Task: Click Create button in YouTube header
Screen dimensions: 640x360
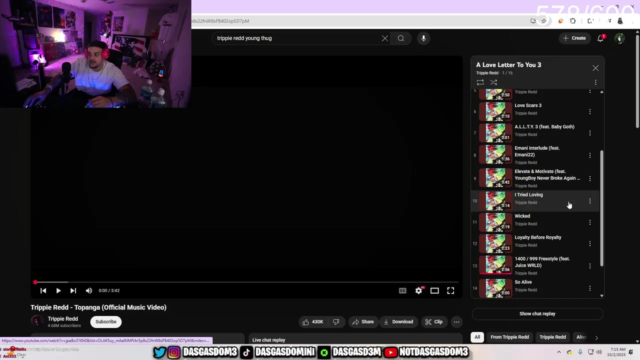Action: point(574,38)
